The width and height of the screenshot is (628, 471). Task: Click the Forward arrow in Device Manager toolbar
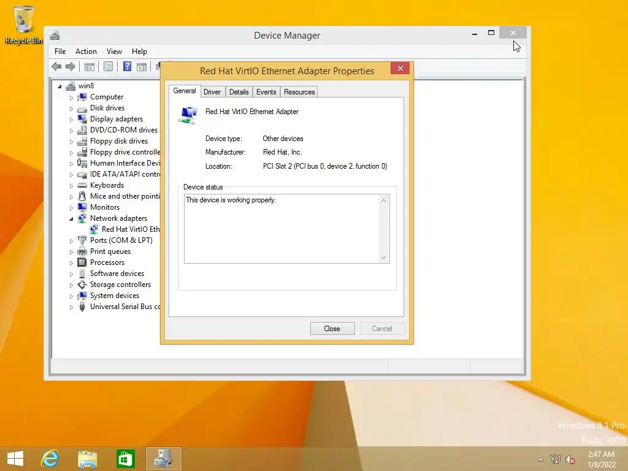pos(71,66)
